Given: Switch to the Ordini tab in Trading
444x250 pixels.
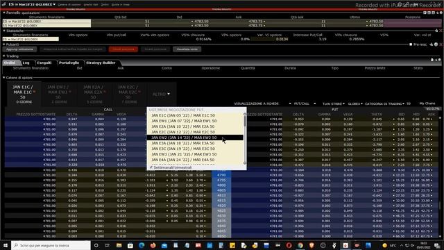Looking at the screenshot, I should tap(10, 62).
